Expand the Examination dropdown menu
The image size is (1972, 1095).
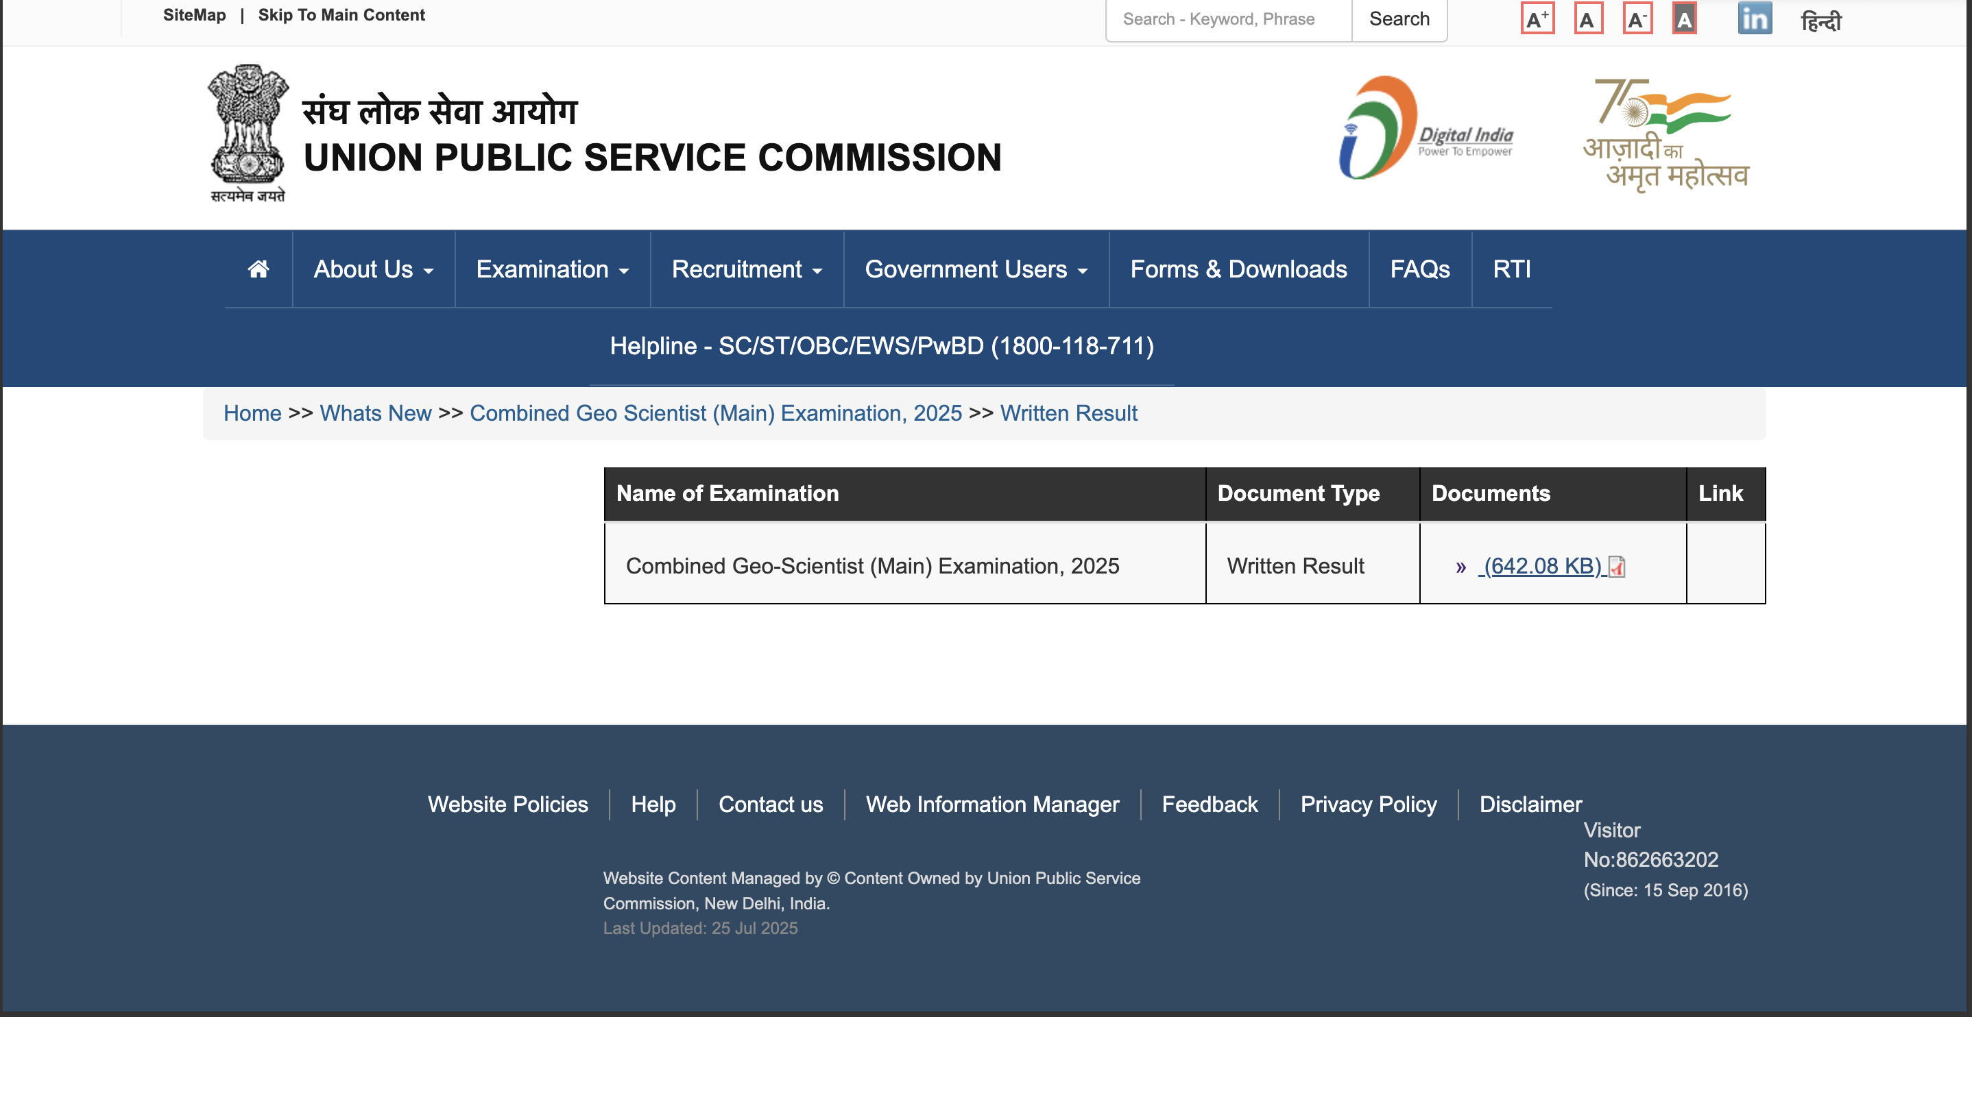[552, 269]
